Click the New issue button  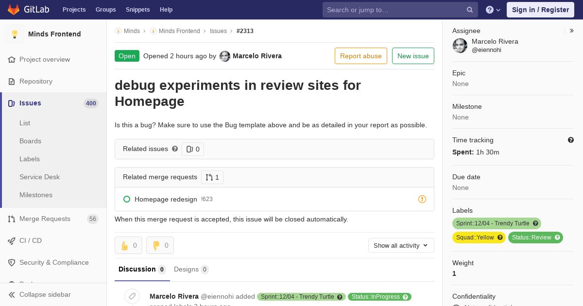413,56
